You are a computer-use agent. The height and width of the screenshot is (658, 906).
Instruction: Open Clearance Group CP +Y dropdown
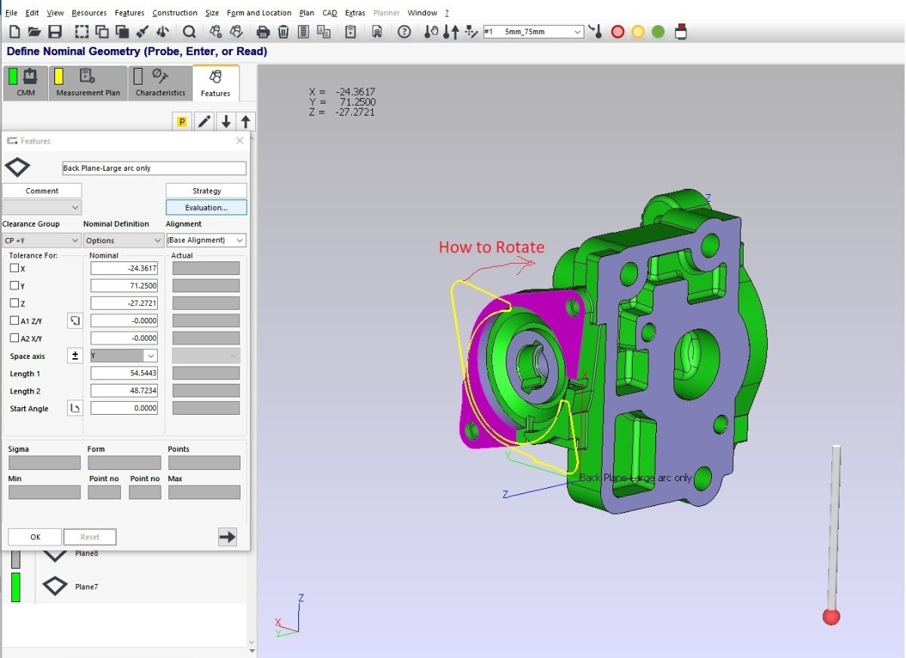pos(42,240)
